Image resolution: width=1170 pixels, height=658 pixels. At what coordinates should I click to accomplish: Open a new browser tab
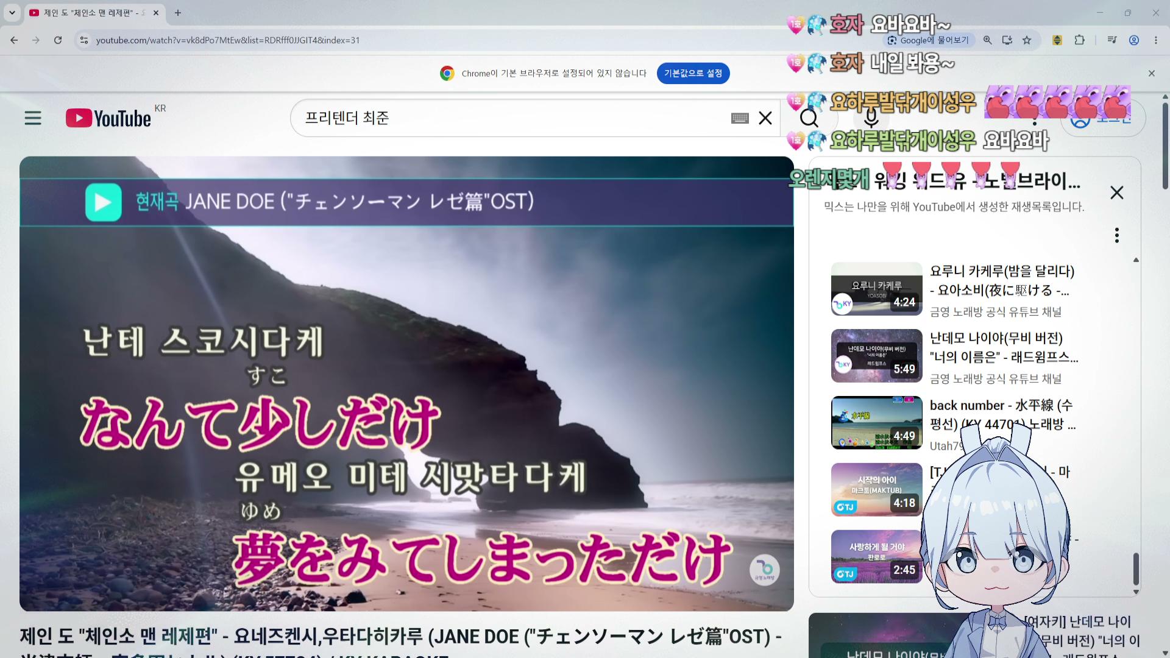click(178, 13)
